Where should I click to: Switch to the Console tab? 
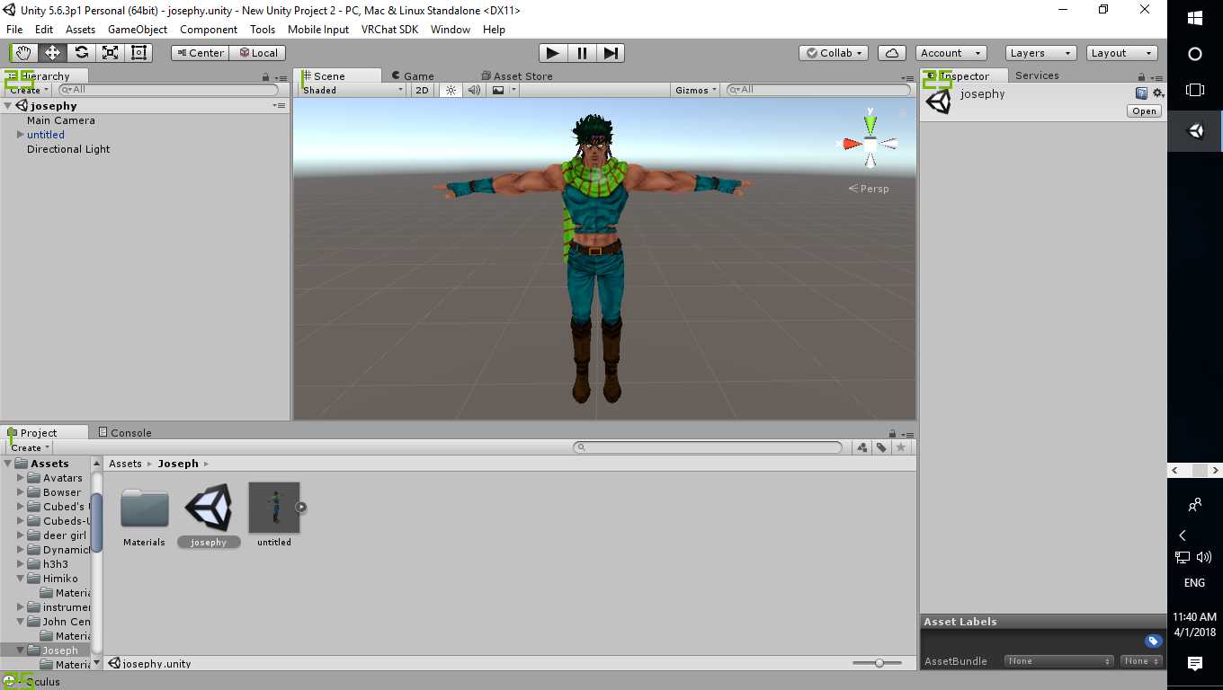click(124, 433)
